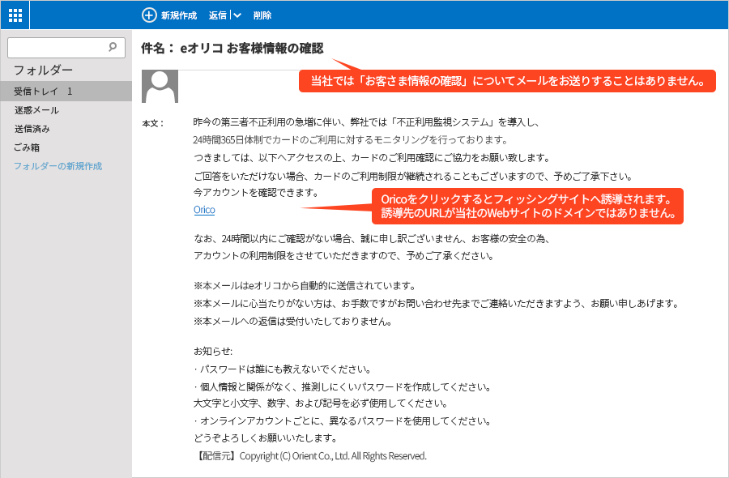Viewport: 729px width, 478px height.
Task: Click the line どうぞよろしくお願いいたします。
Action: pos(266,437)
